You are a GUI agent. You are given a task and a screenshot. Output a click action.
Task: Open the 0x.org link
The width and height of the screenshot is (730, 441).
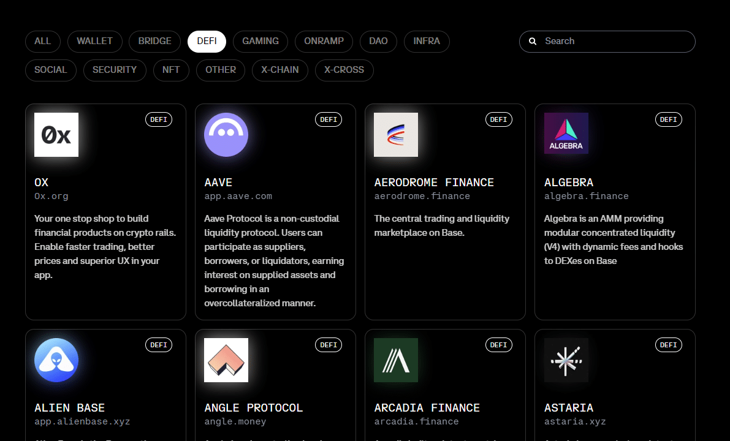click(x=50, y=195)
